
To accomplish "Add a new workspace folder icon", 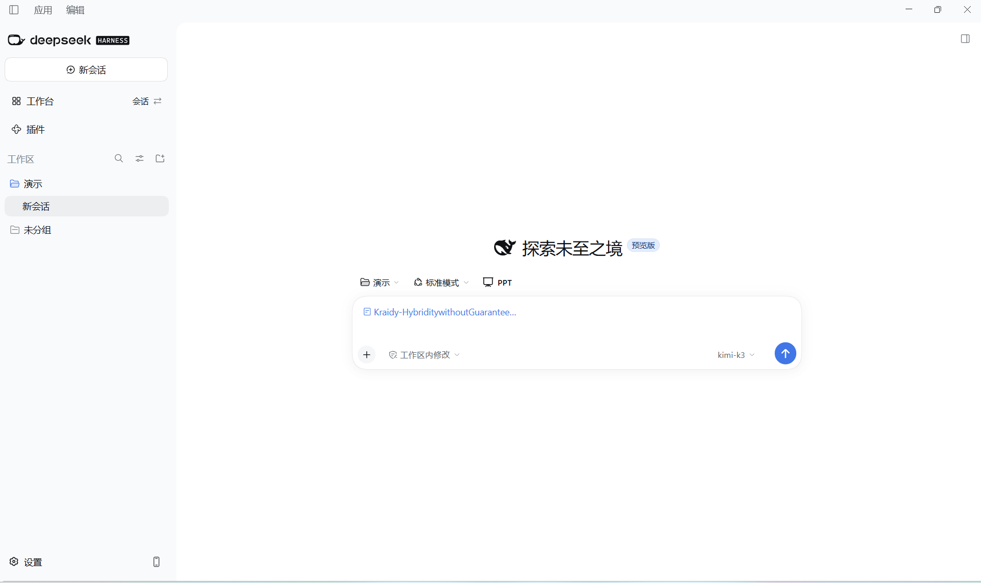I will 160,158.
